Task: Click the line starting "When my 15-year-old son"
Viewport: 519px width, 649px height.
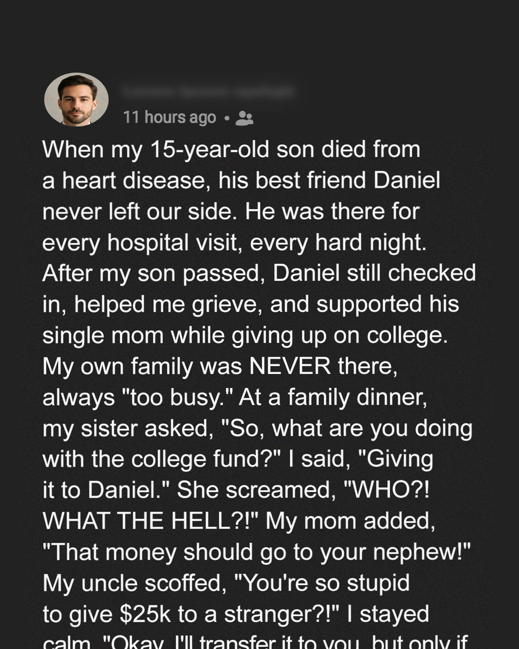Action: click(x=231, y=150)
